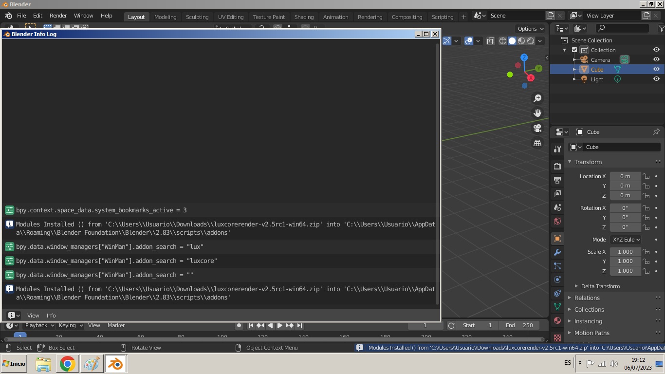Image resolution: width=665 pixels, height=374 pixels.
Task: Open Modifier properties wrench tab
Action: tap(557, 252)
